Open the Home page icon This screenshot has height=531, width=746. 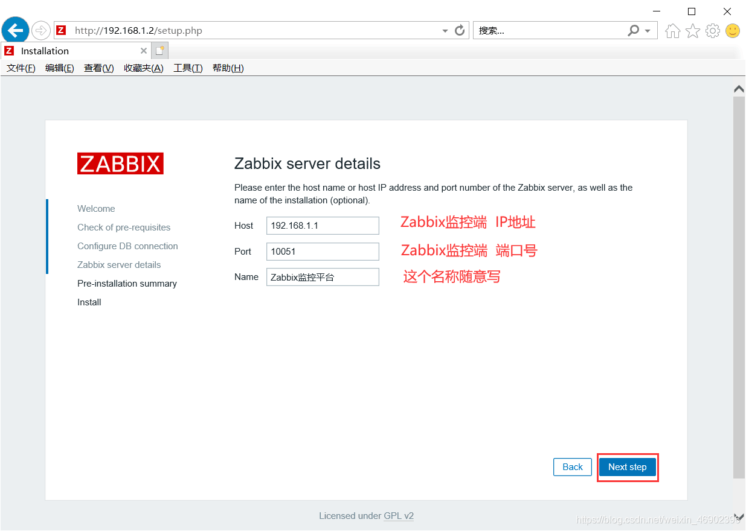[x=672, y=31]
